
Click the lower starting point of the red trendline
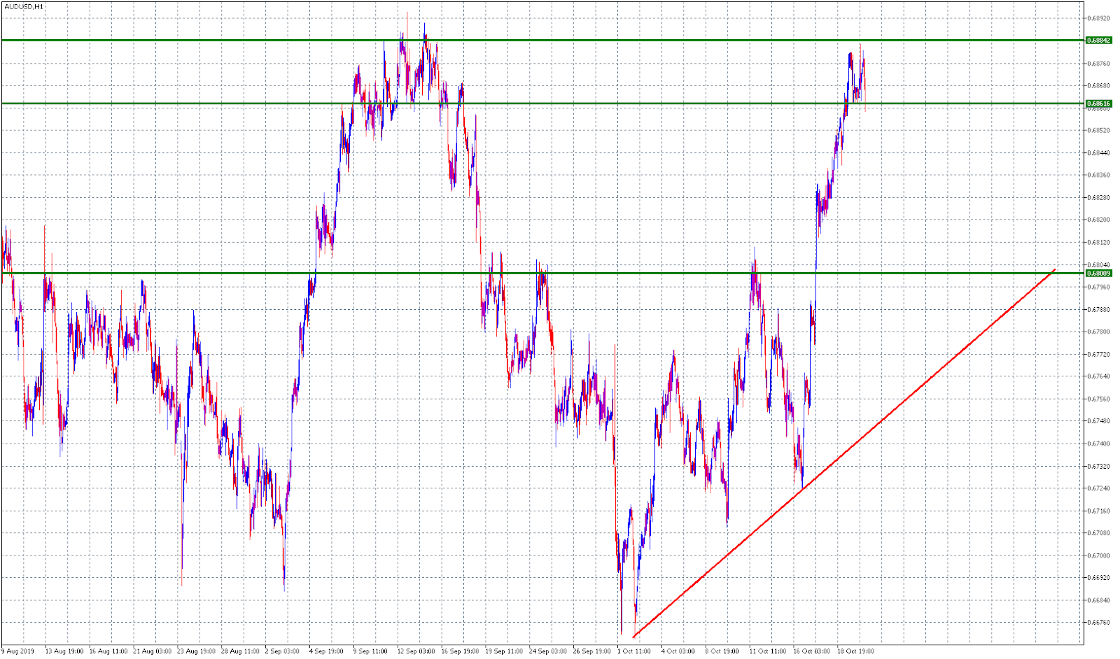pyautogui.click(x=633, y=637)
